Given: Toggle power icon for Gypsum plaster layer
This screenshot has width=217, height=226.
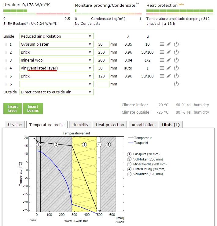Looking at the screenshot, I should click(x=176, y=44).
